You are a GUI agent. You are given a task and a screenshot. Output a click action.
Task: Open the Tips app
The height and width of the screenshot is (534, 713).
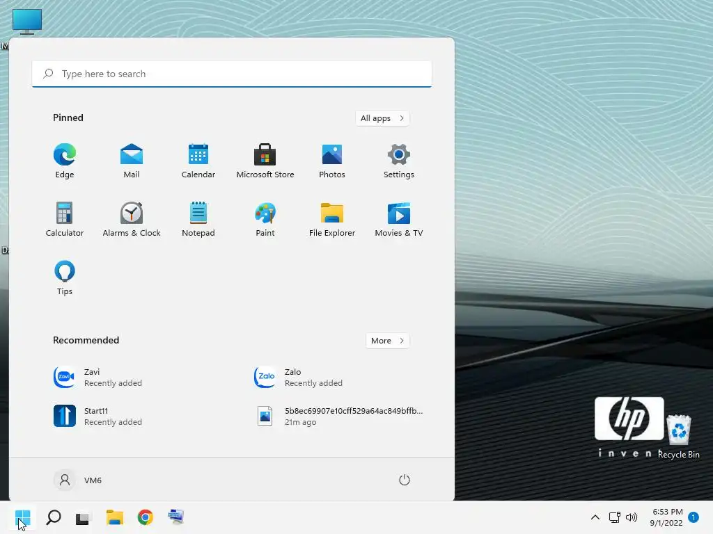(65, 278)
